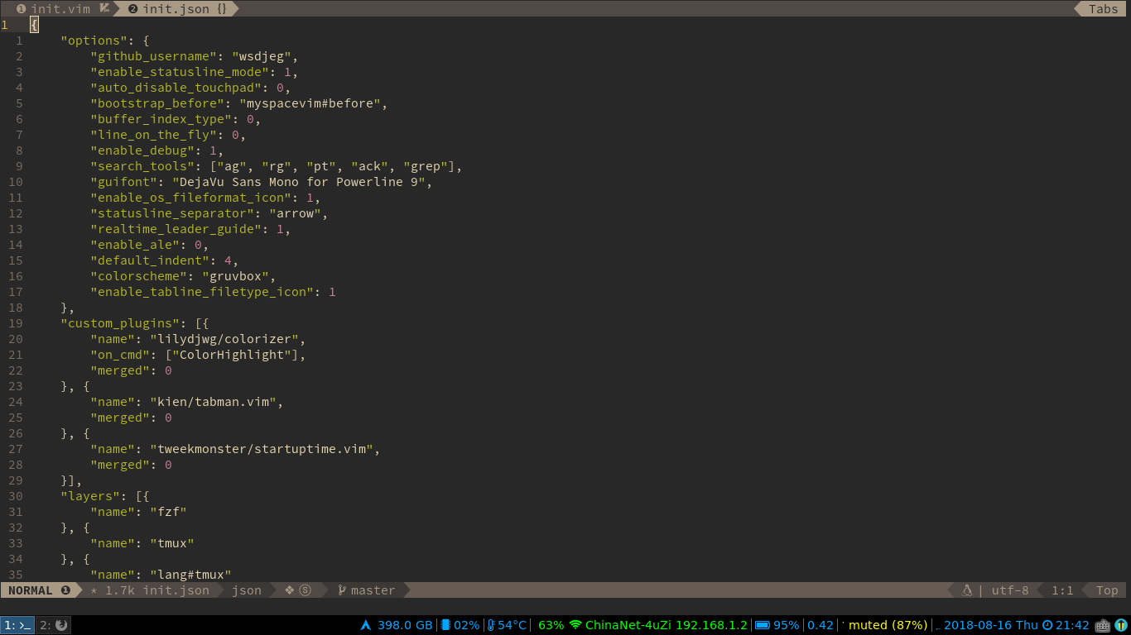Switch to workspace 2 Firefox

point(54,625)
